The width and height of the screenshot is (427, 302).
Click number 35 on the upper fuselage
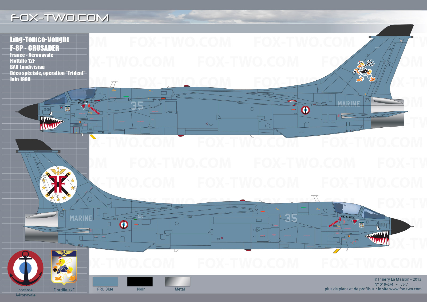(x=137, y=106)
